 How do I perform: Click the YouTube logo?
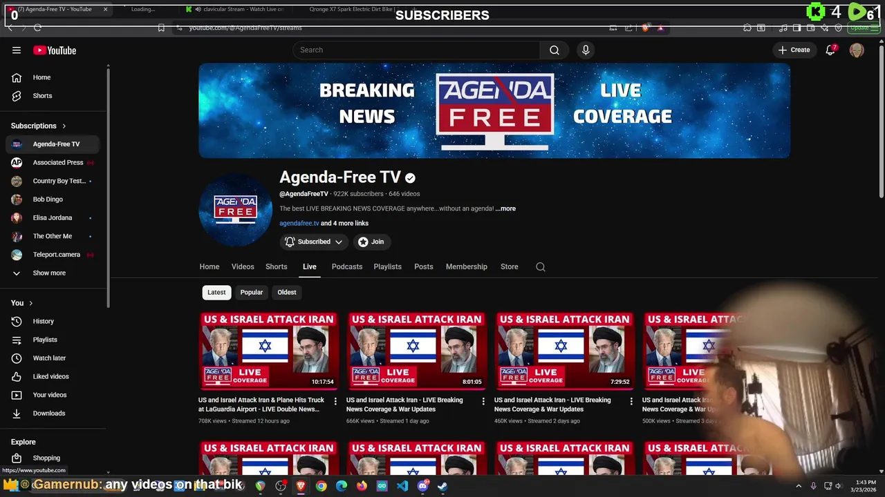pos(55,50)
